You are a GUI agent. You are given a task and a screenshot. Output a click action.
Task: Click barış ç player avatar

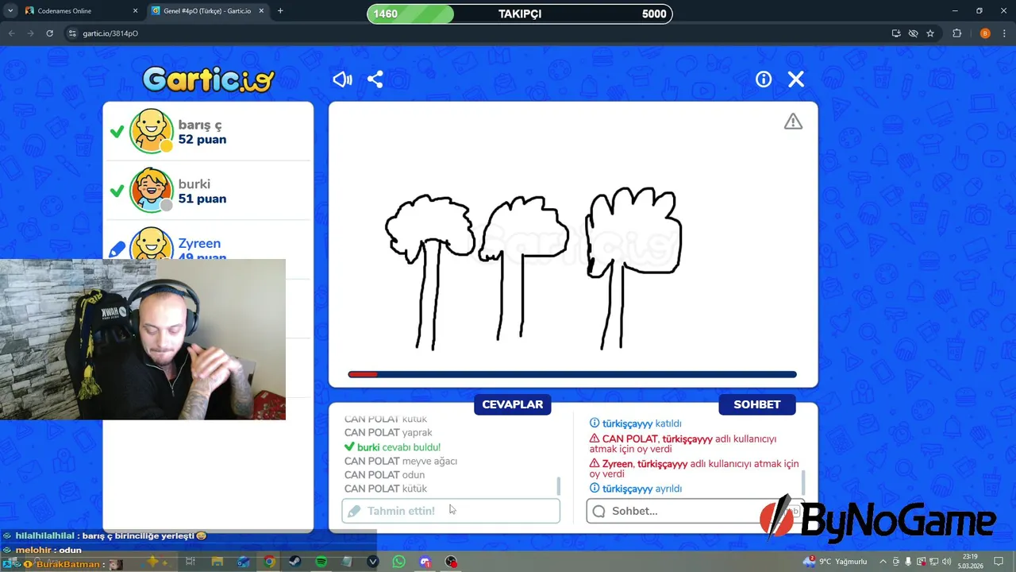click(x=151, y=131)
